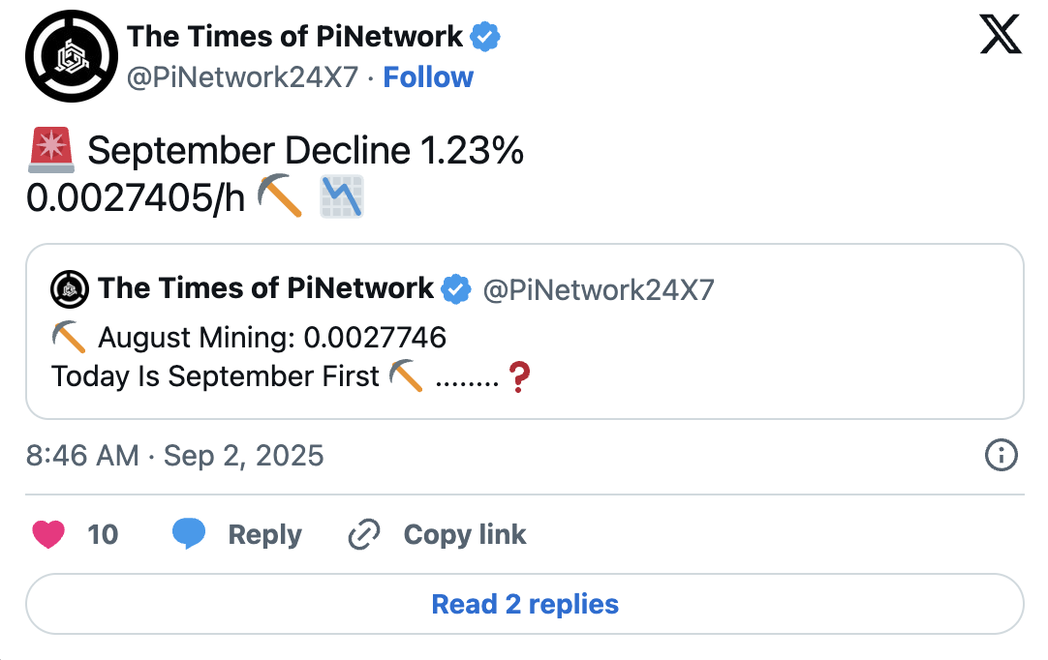This screenshot has width=1048, height=660.
Task: Click the like count number 10
Action: (103, 534)
